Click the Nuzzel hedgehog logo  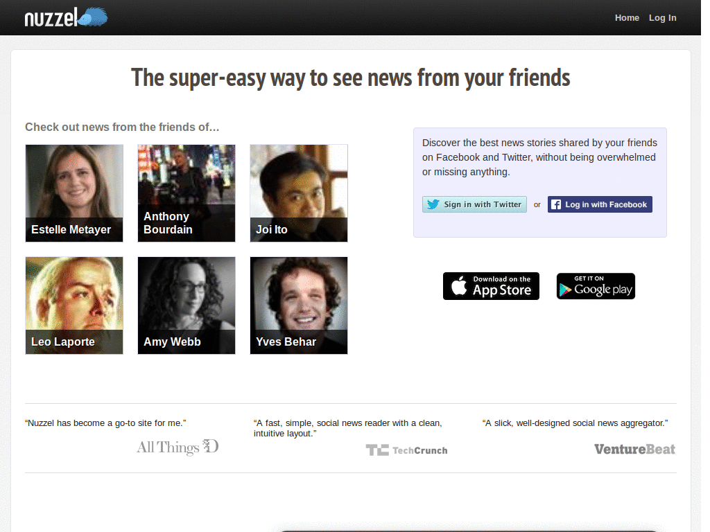[66, 17]
